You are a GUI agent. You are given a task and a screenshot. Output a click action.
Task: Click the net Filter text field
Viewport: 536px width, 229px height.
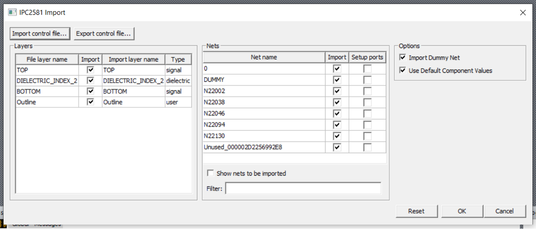click(303, 189)
